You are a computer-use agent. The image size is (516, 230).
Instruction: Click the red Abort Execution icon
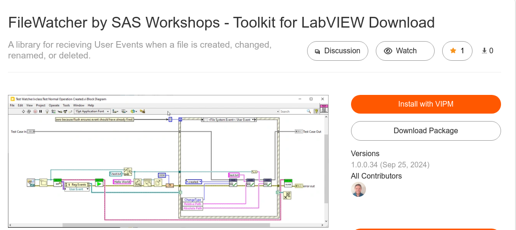[x=35, y=111]
